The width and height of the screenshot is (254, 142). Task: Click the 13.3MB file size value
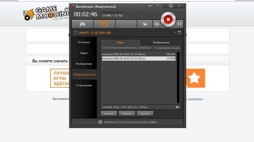171,58
